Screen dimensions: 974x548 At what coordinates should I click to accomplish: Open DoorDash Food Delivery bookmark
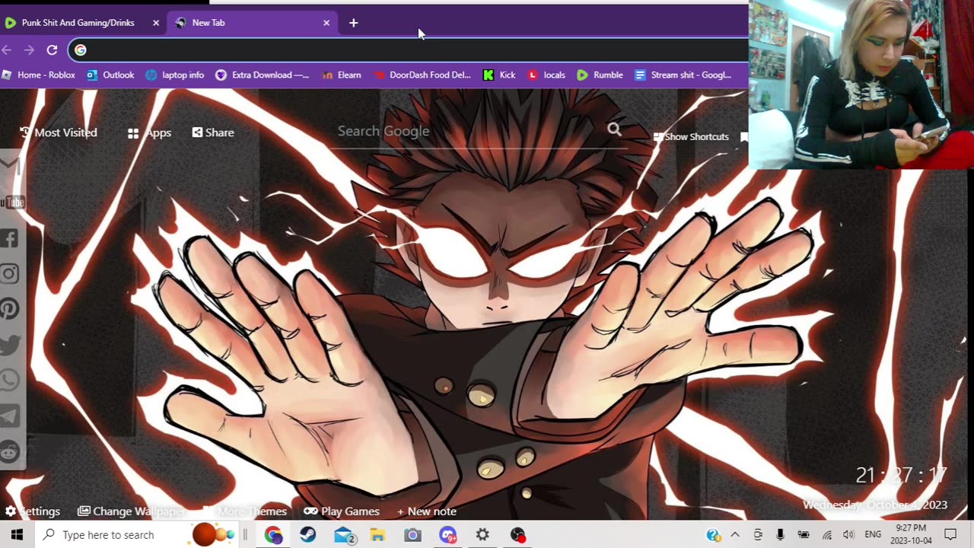click(422, 75)
